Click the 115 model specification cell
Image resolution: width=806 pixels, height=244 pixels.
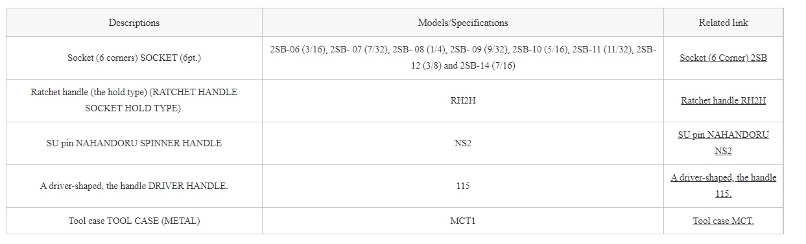[463, 186]
